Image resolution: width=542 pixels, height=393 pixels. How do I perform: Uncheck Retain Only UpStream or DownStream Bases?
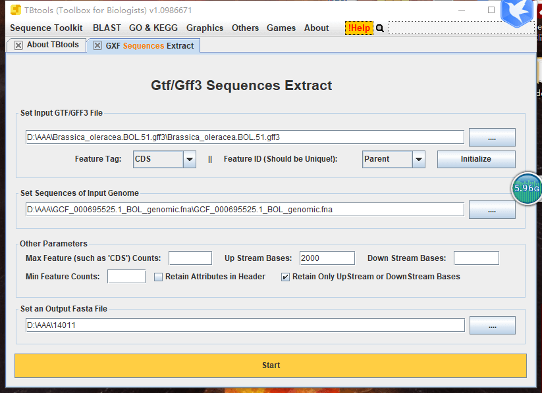click(x=285, y=277)
